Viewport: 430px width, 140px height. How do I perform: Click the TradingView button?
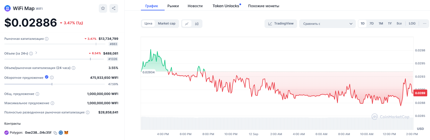pos(281,23)
